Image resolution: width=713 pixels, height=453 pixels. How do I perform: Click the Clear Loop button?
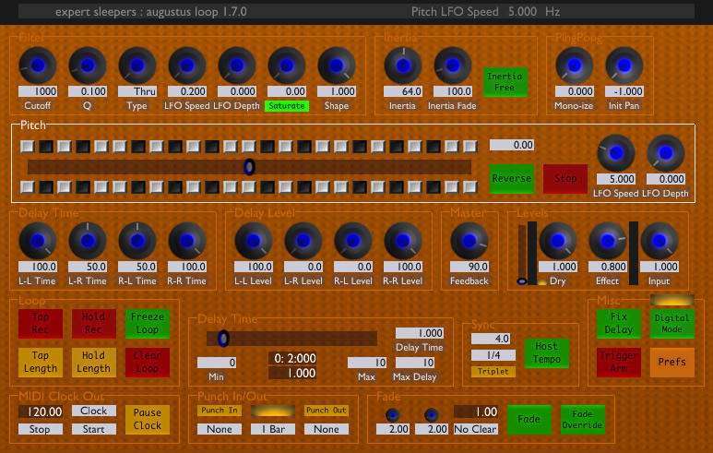point(148,362)
